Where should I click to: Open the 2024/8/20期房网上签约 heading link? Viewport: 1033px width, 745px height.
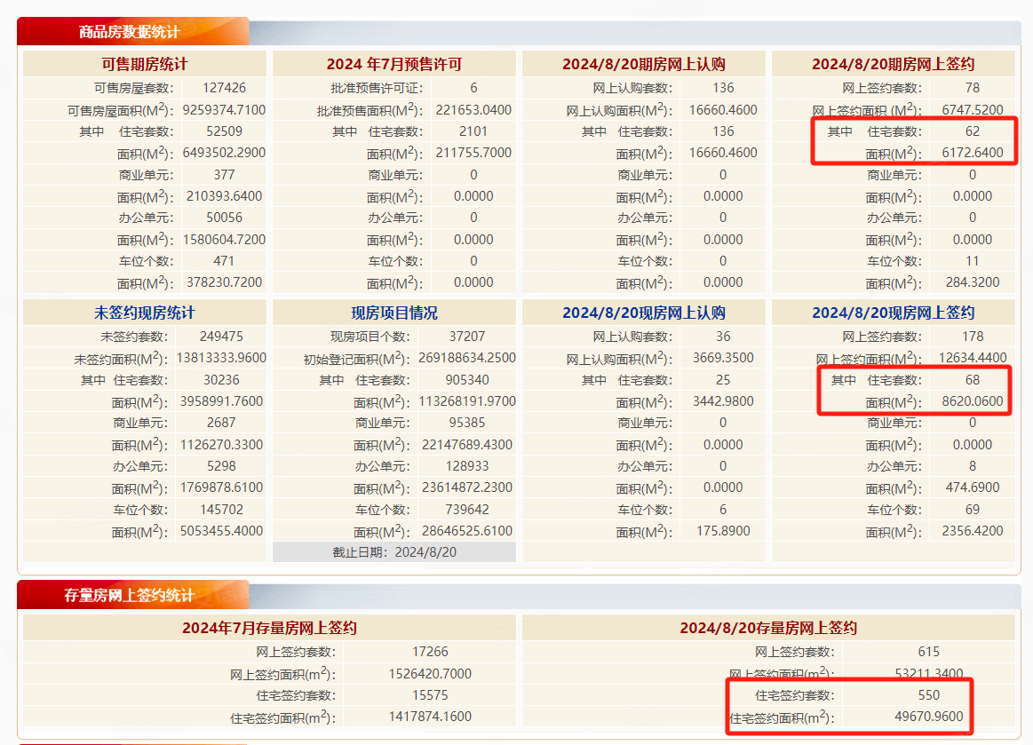[x=893, y=64]
